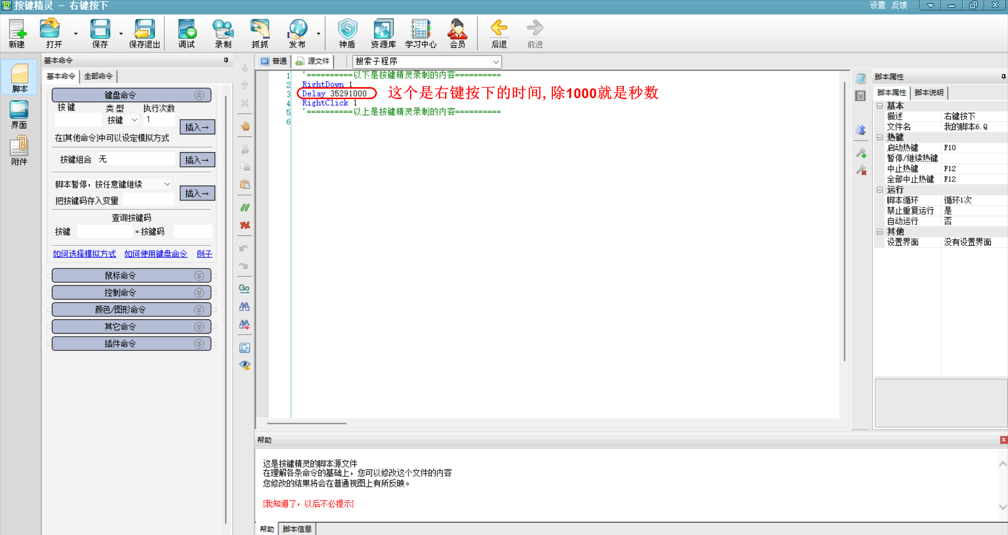Open the 资源库 resource library
The height and width of the screenshot is (535, 1008).
(x=383, y=34)
